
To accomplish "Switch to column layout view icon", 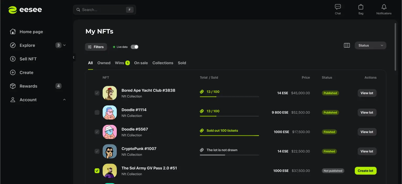I will [347, 46].
